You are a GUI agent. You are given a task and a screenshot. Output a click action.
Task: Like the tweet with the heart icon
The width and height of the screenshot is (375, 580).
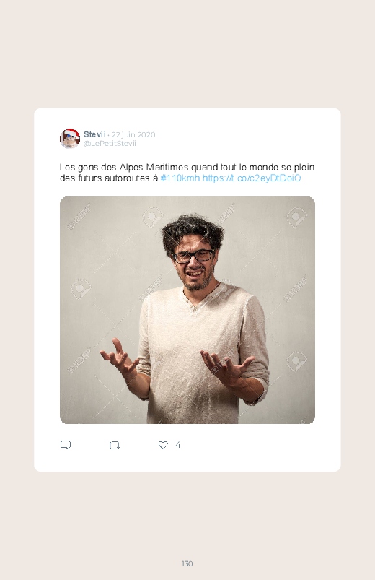pos(163,445)
